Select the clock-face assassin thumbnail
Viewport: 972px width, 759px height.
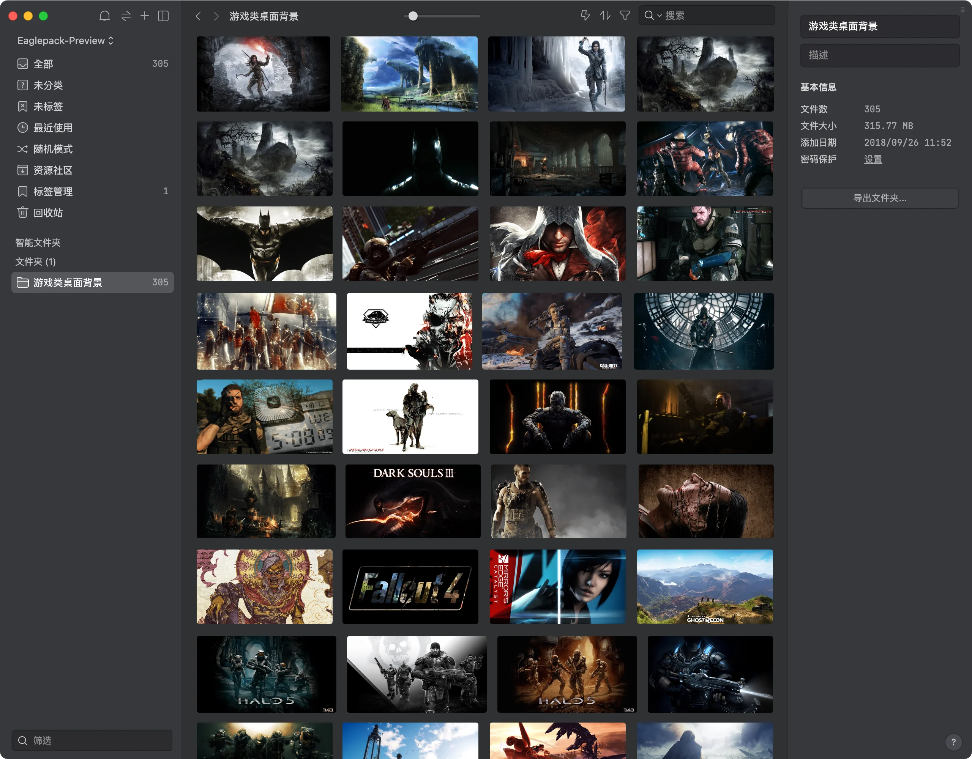704,331
